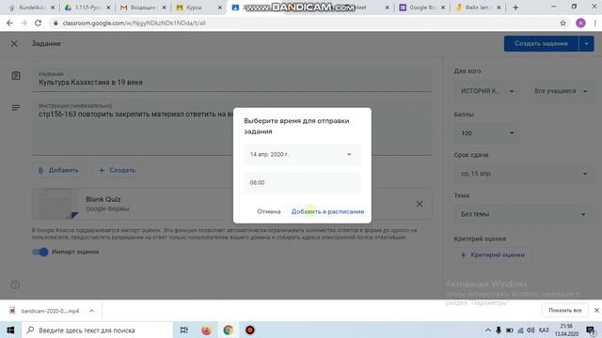The image size is (602, 338).
Task: Click Показать все downloads
Action: 564,310
